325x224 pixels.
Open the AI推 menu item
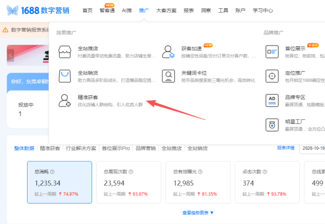click(x=127, y=11)
